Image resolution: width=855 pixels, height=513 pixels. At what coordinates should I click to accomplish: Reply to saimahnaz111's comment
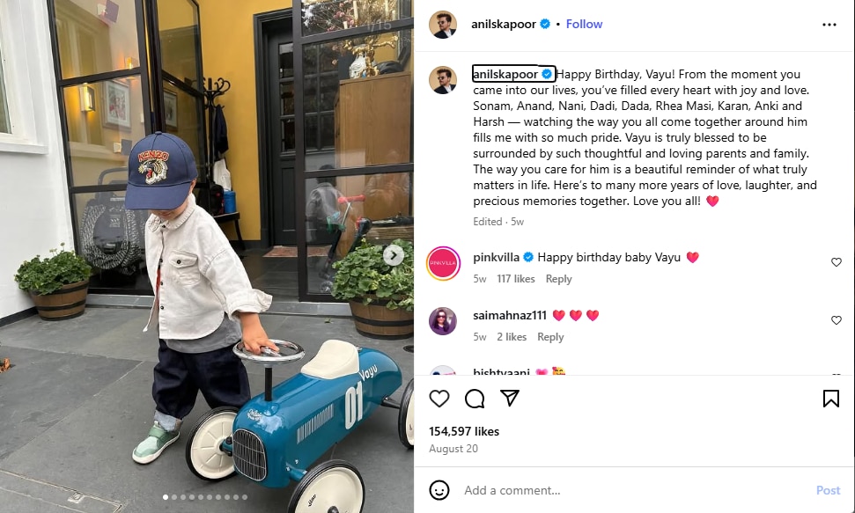(550, 337)
